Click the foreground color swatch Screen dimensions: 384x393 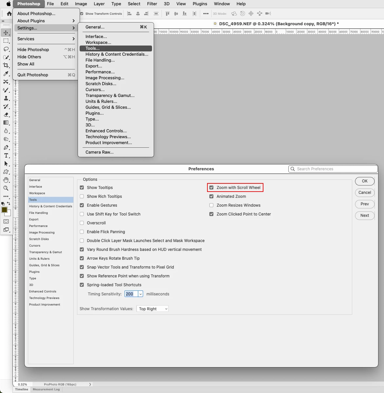pyautogui.click(x=4, y=210)
